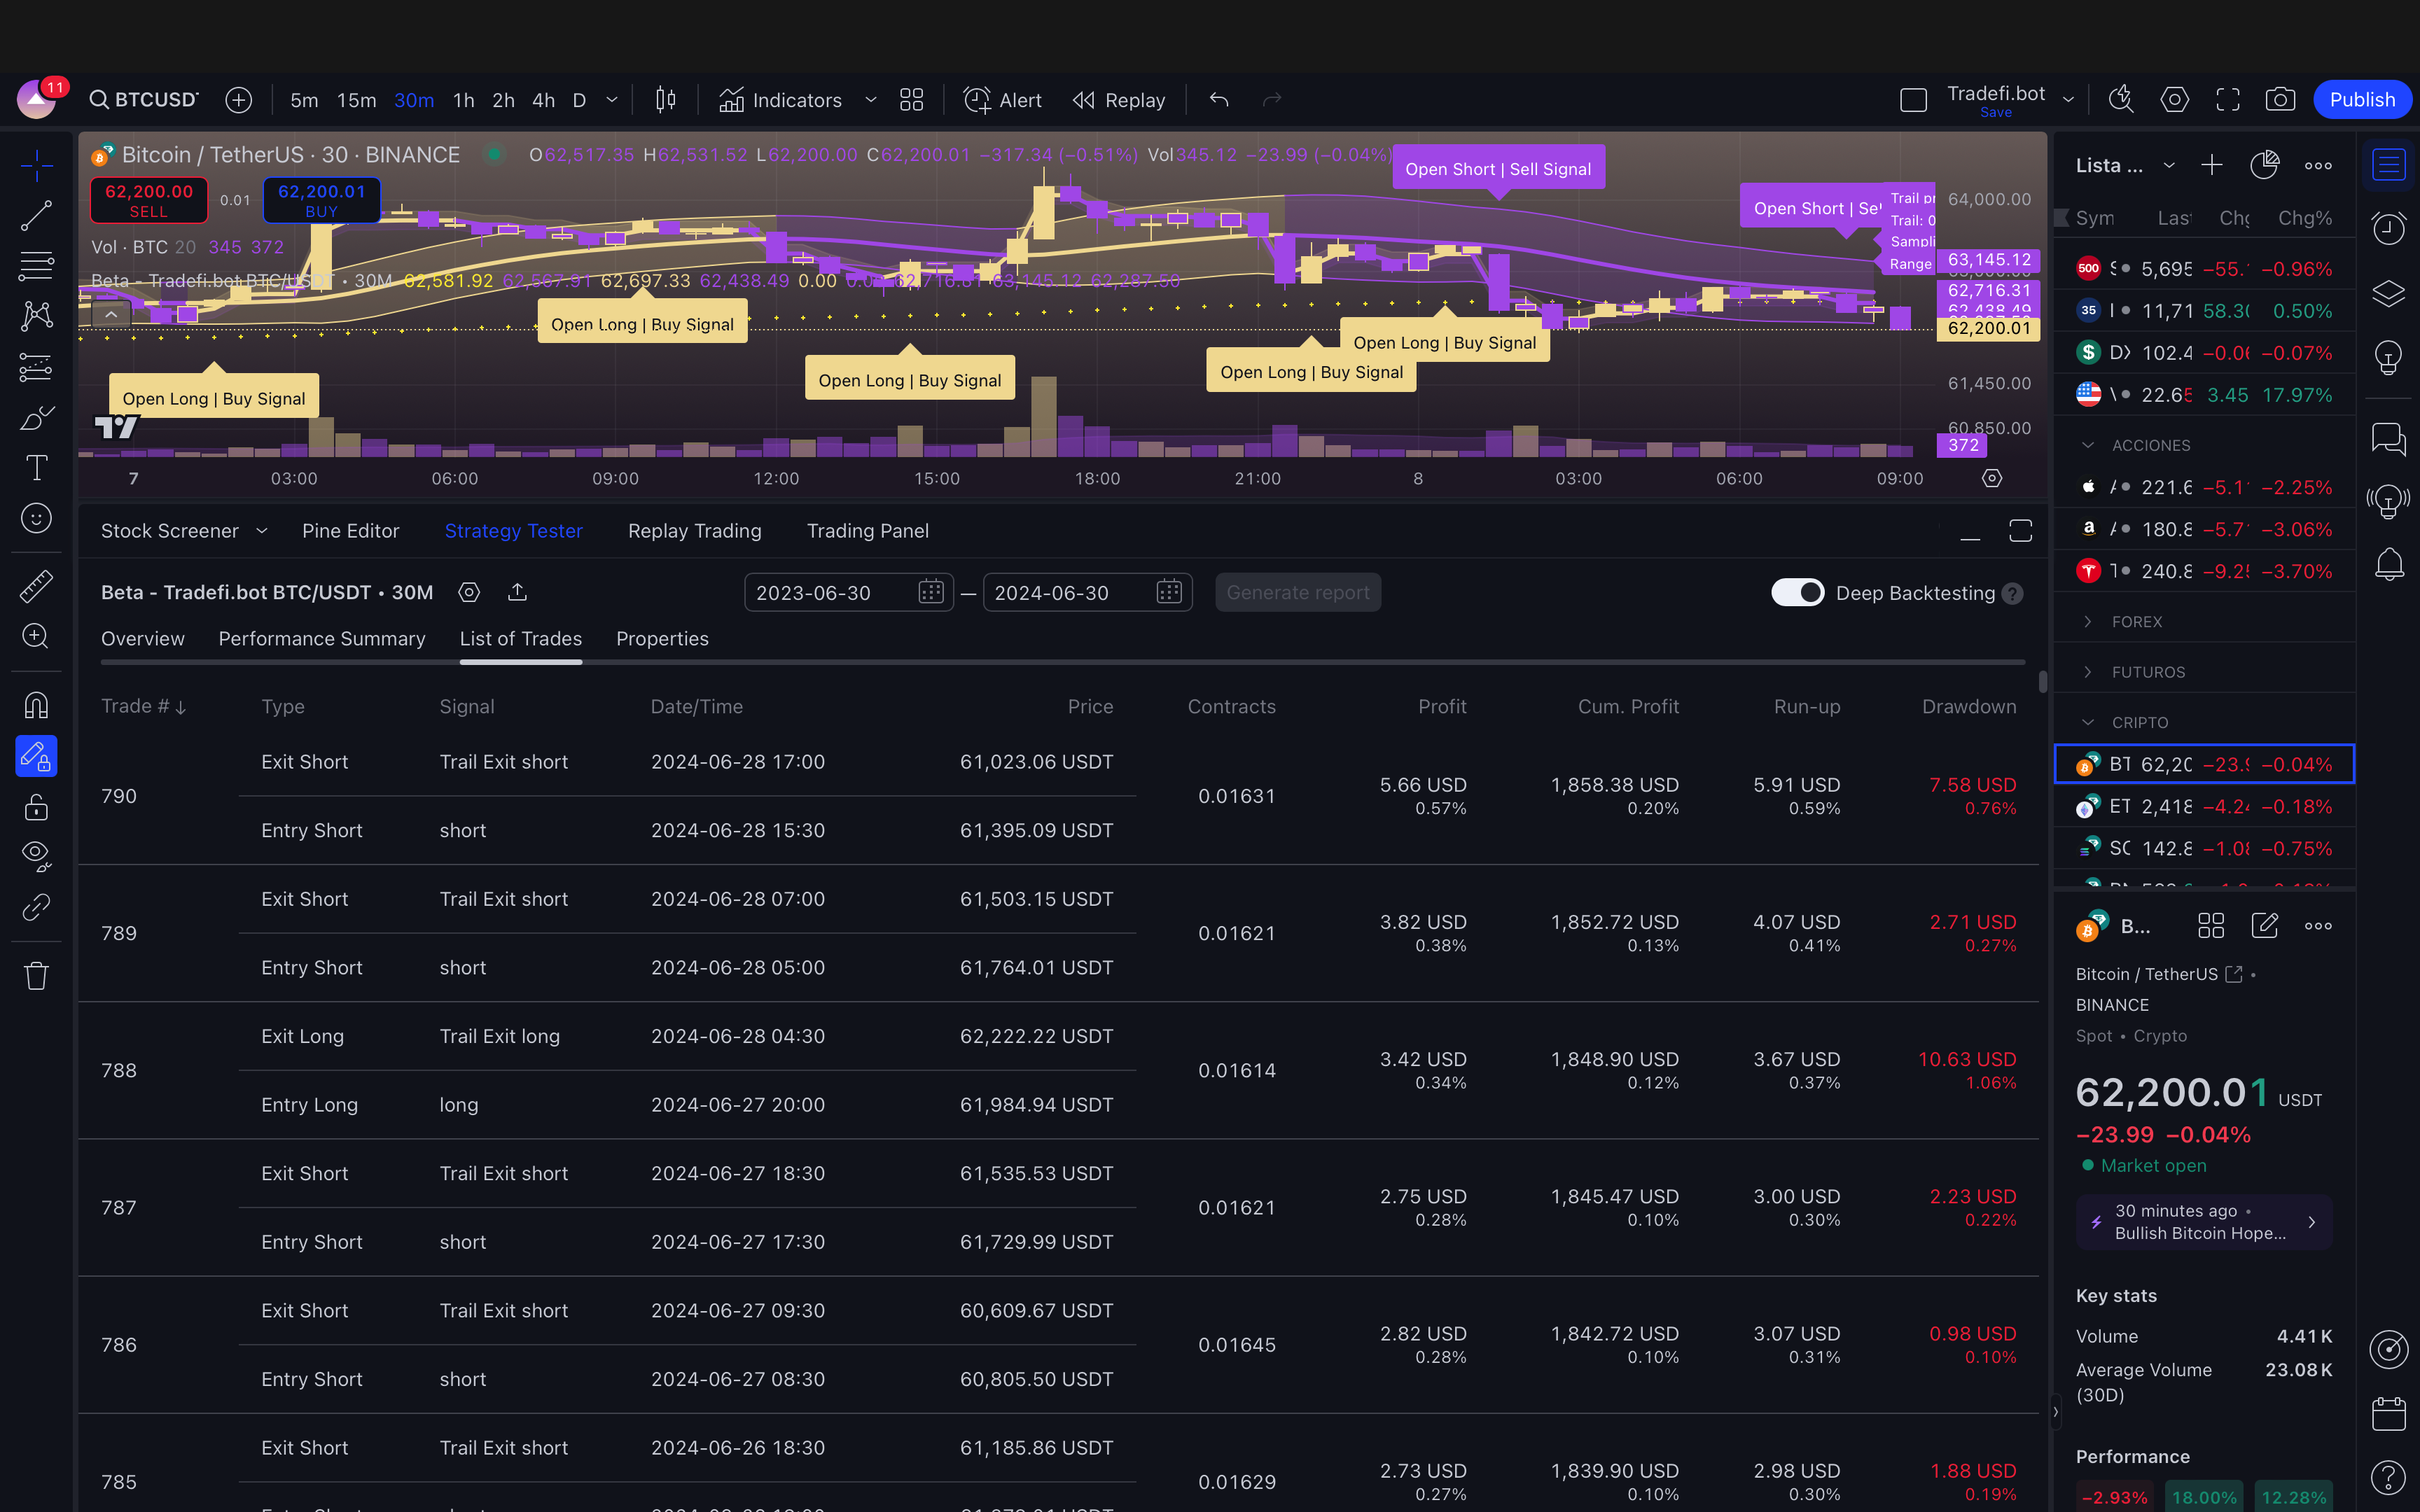Open the Pine Editor tab
The image size is (2420, 1512).
pyautogui.click(x=350, y=531)
